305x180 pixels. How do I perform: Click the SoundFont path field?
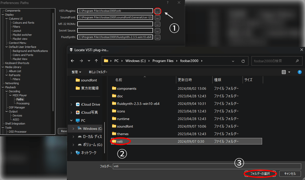(x=115, y=18)
